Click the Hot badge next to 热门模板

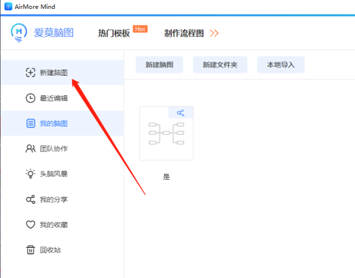click(140, 29)
